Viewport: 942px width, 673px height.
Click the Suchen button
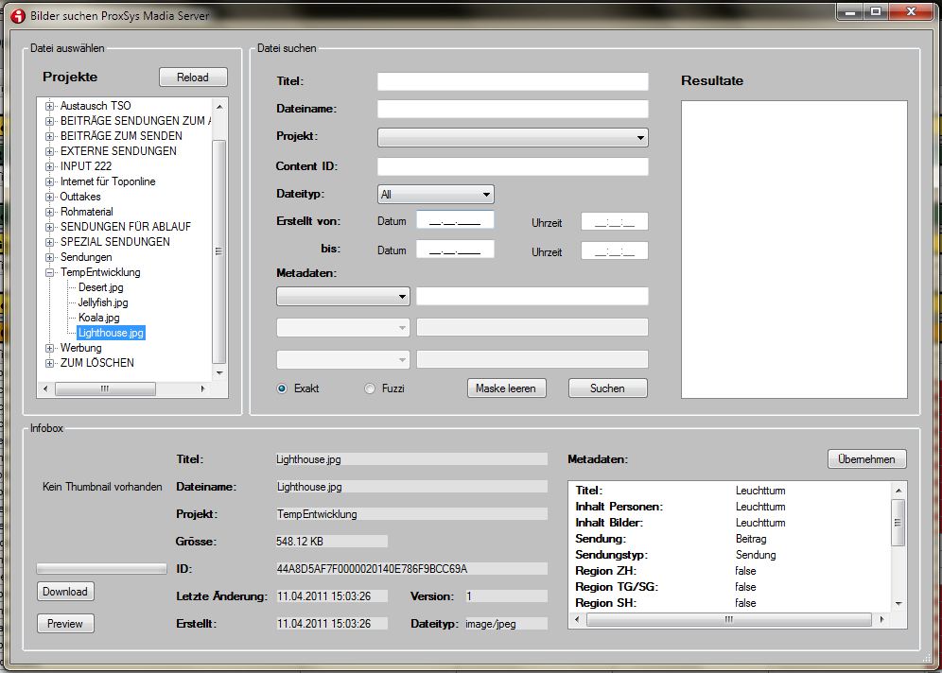click(x=607, y=388)
